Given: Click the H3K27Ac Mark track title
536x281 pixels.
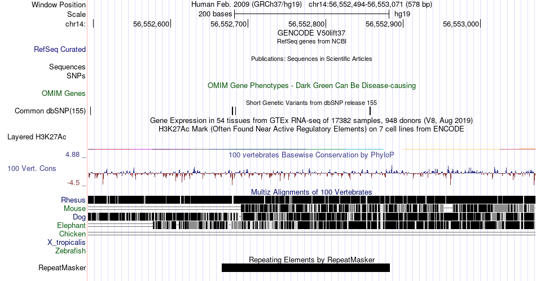Looking at the screenshot, I should tap(311, 129).
